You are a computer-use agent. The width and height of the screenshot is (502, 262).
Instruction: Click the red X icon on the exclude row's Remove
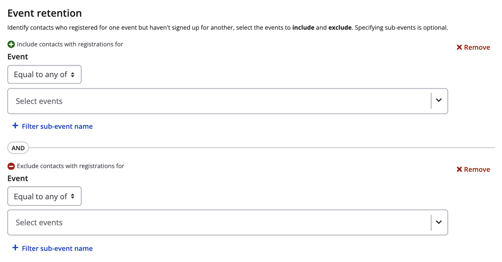click(459, 170)
